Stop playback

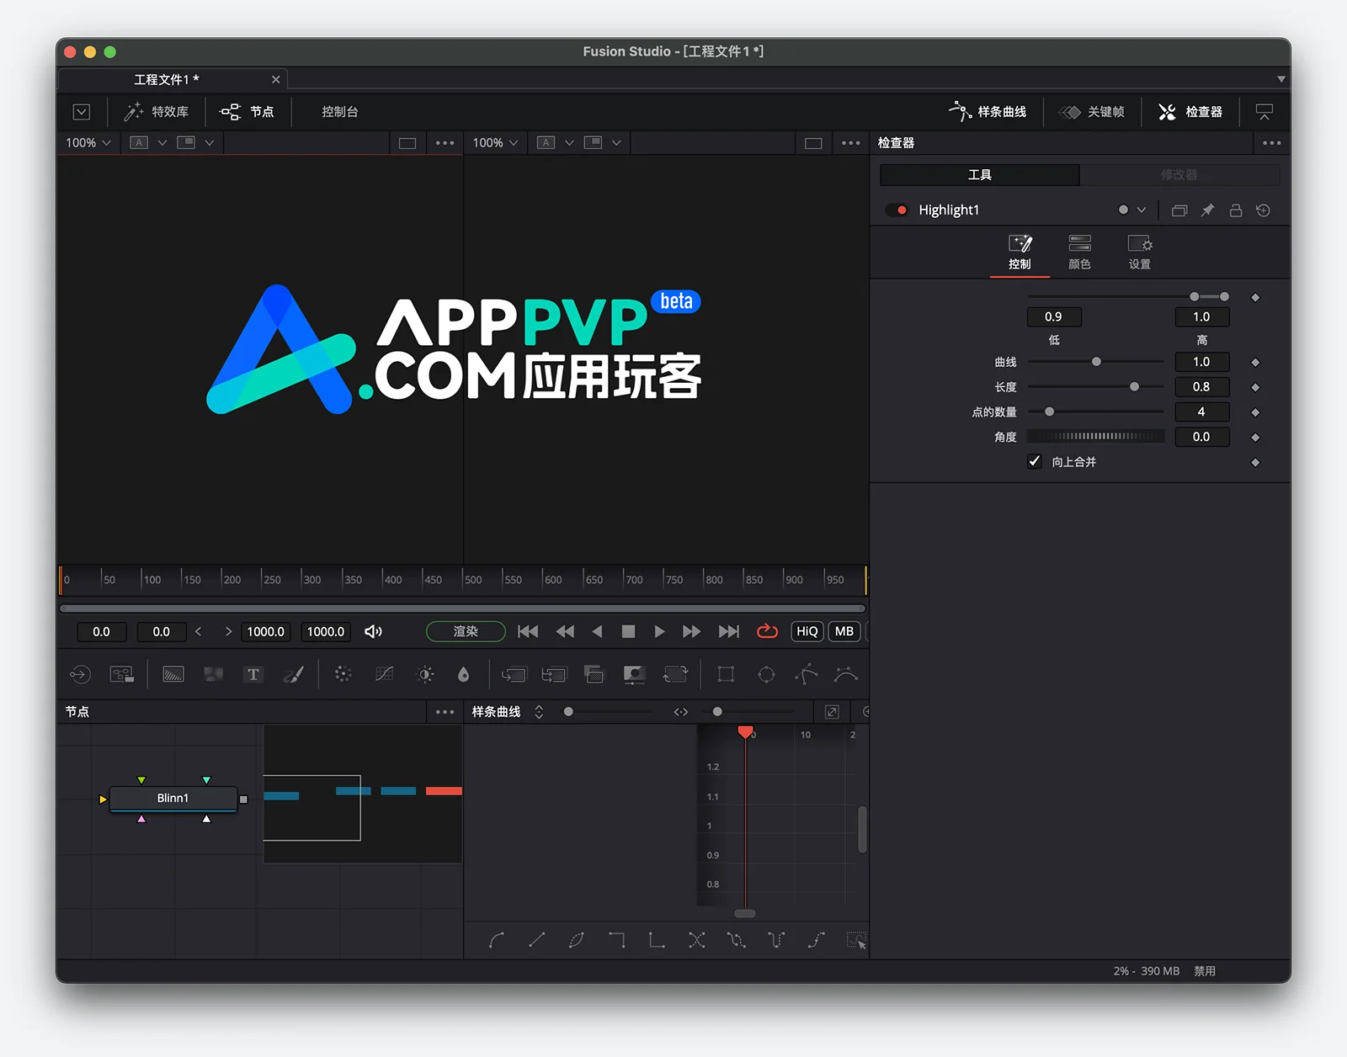tap(628, 631)
